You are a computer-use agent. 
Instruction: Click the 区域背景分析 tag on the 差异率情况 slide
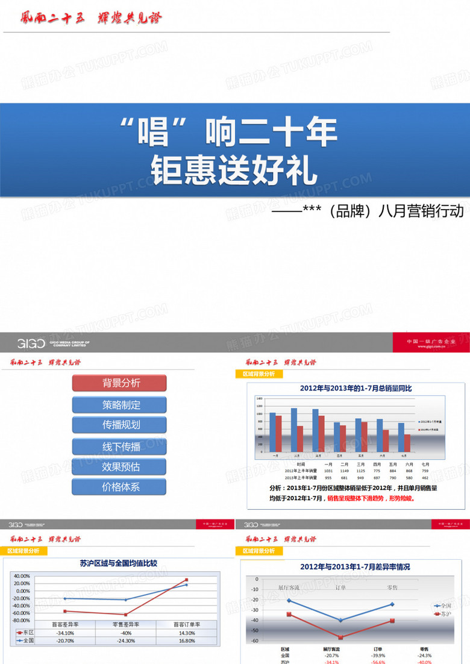coord(258,551)
